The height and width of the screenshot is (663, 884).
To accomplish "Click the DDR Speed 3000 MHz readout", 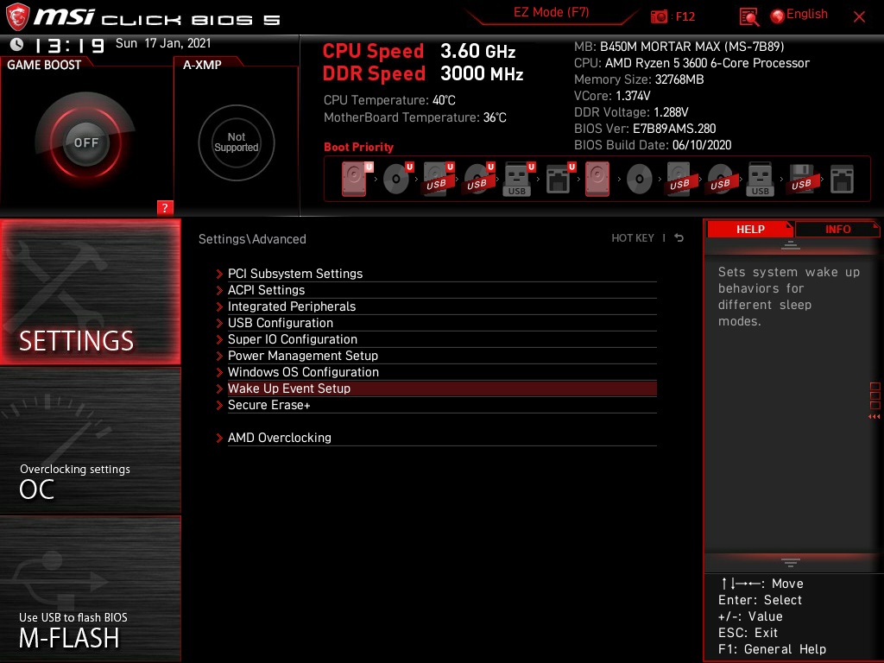I will click(423, 73).
